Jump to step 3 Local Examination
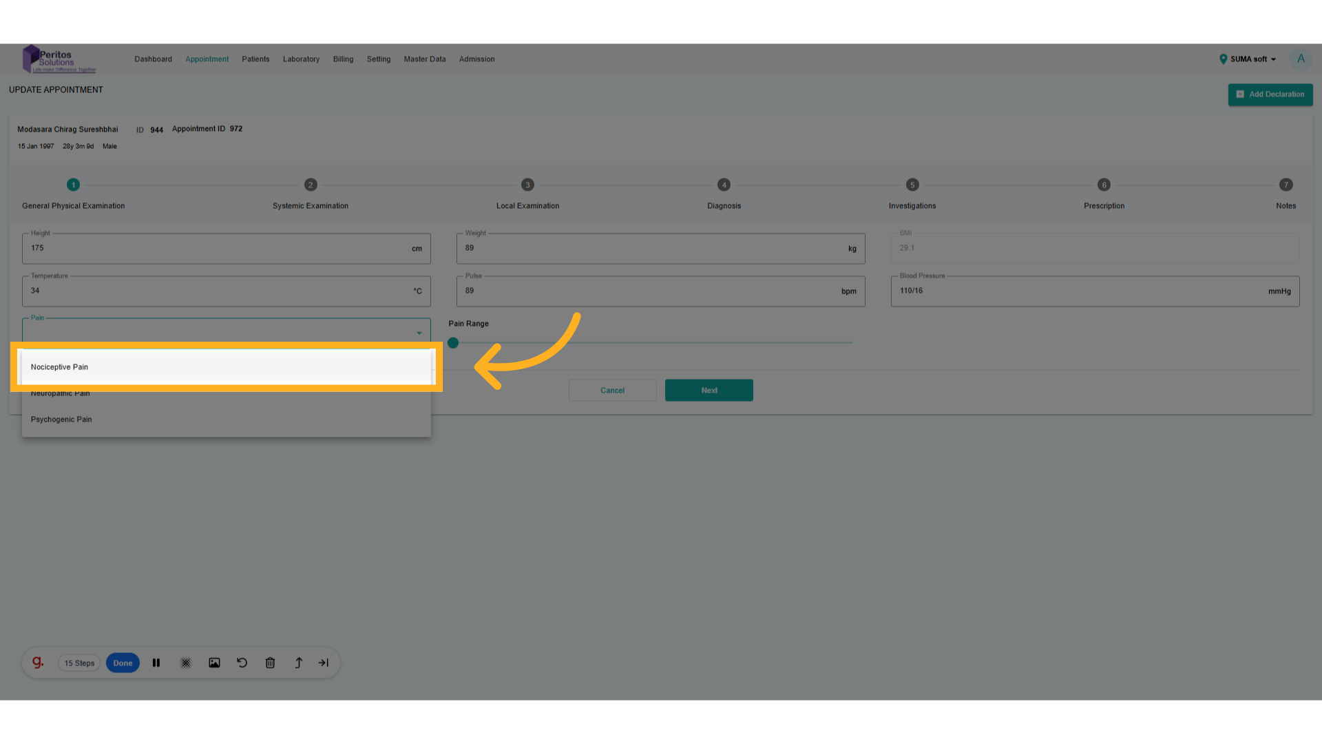1322x744 pixels. tap(527, 185)
